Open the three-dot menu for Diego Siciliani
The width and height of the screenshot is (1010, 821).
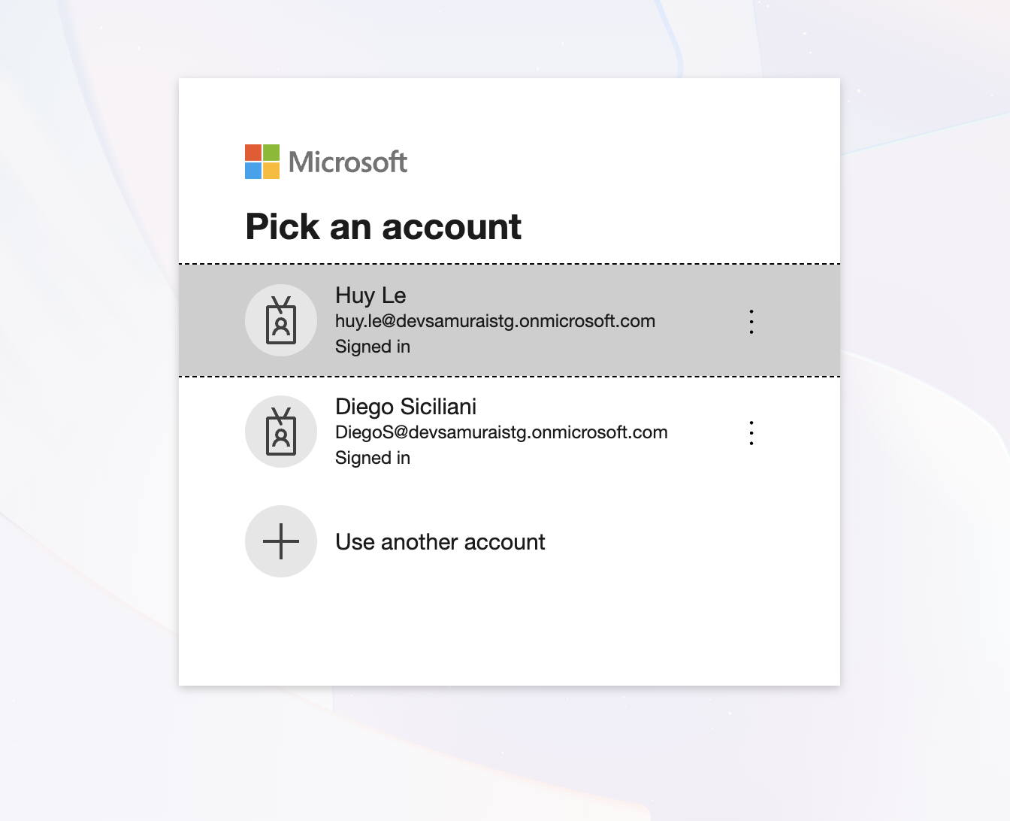click(751, 433)
